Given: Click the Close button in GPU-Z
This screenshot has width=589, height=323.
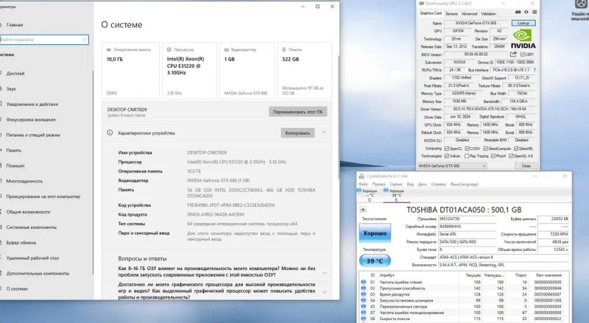Looking at the screenshot, I should coord(526,166).
